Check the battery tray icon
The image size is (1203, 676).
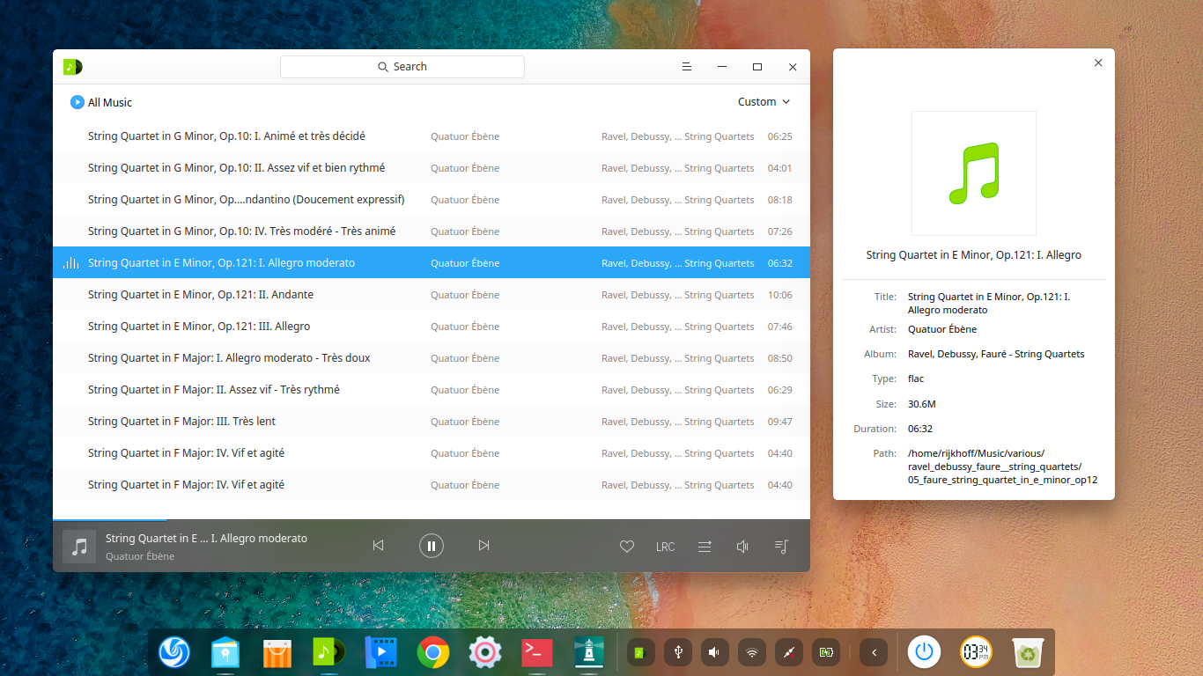click(x=826, y=652)
